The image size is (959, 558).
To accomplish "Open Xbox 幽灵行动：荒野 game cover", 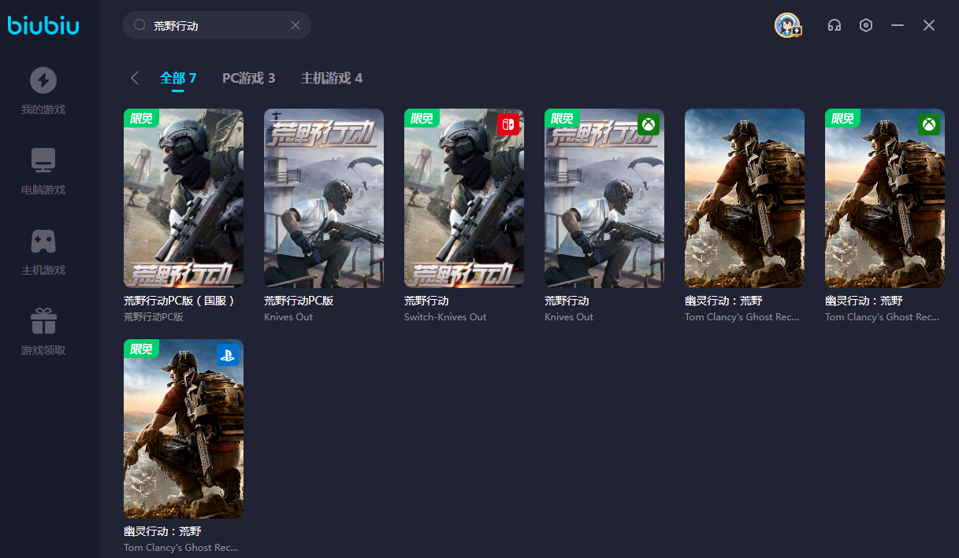I will 885,198.
